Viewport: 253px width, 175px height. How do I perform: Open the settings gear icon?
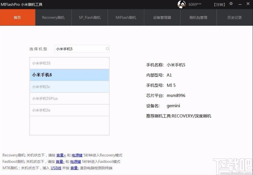coord(231,4)
